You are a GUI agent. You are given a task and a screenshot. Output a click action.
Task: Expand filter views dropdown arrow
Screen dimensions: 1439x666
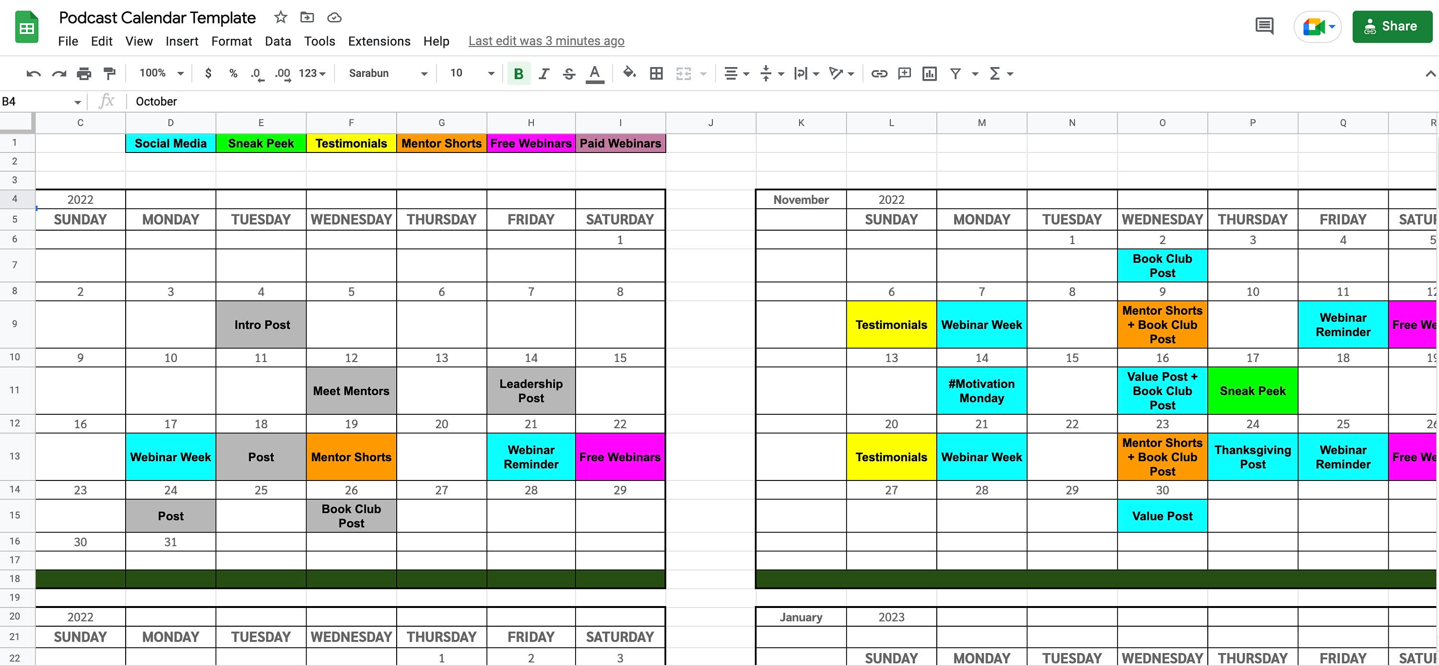tap(975, 74)
